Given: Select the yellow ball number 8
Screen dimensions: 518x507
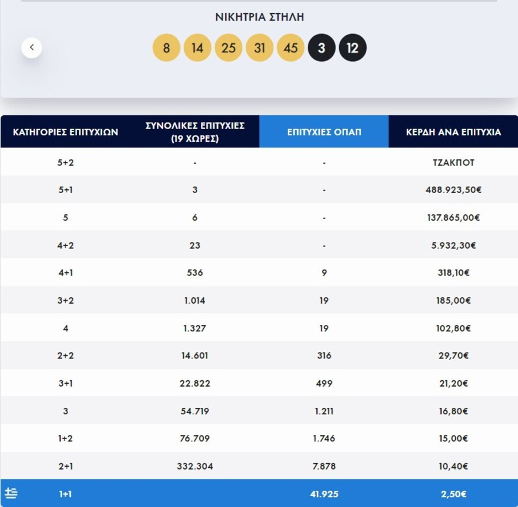Looking at the screenshot, I should coord(166,48).
